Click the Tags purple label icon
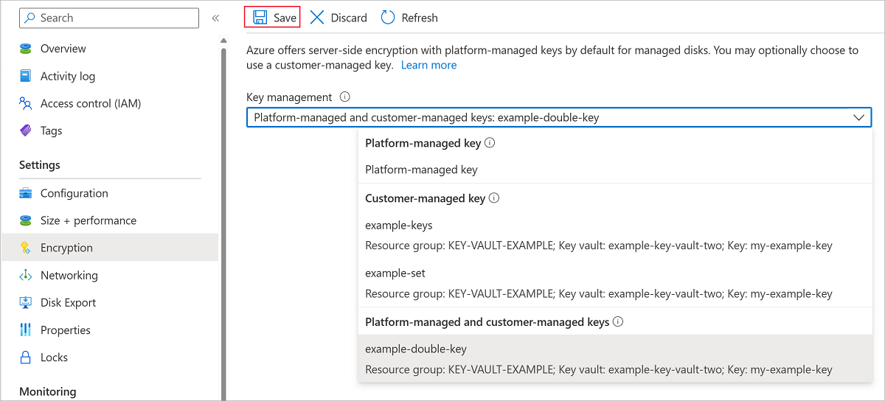This screenshot has height=401, width=885. (26, 130)
